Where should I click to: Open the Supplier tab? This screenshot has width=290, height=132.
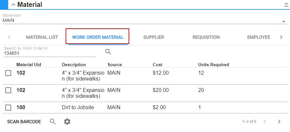point(154,37)
